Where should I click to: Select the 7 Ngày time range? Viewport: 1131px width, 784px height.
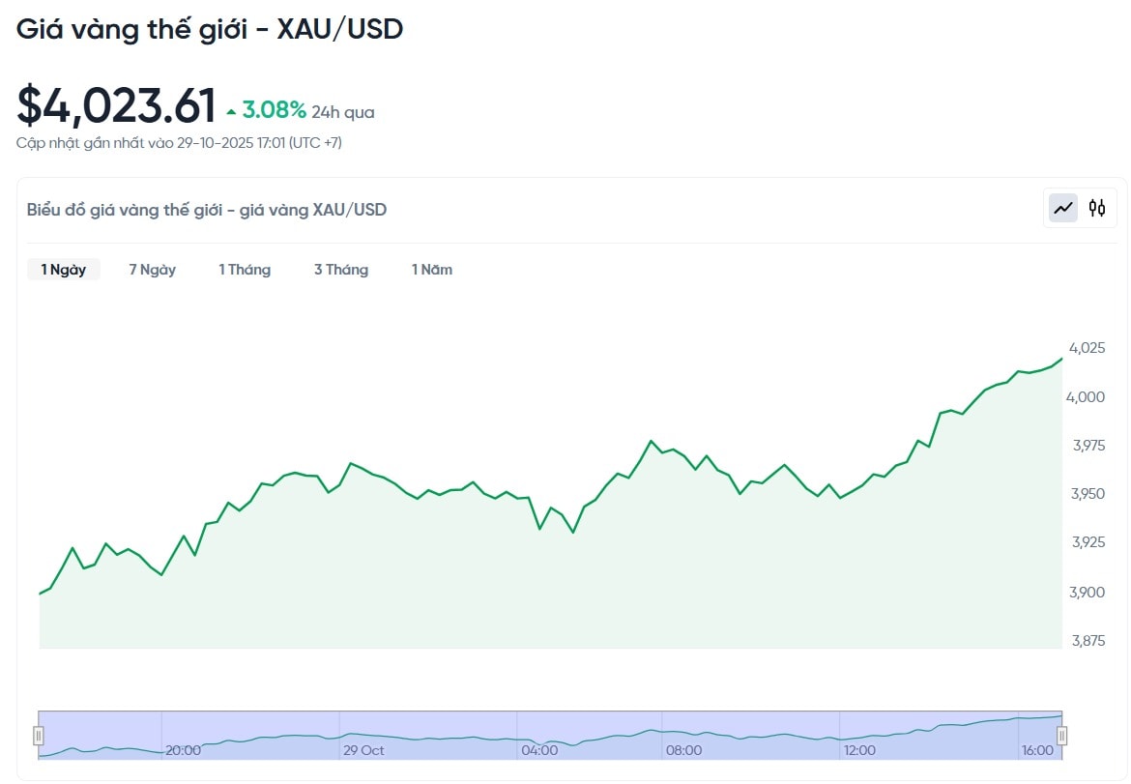[153, 270]
